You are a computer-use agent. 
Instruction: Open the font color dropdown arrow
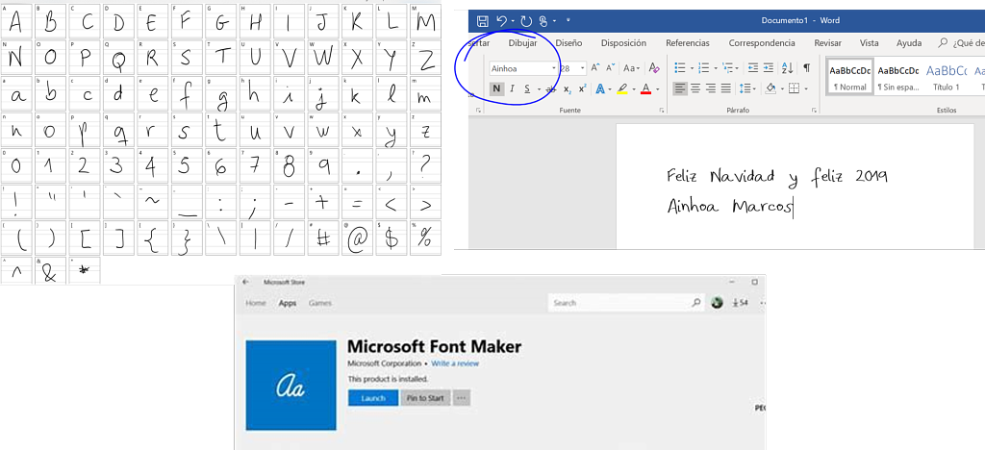pyautogui.click(x=657, y=89)
